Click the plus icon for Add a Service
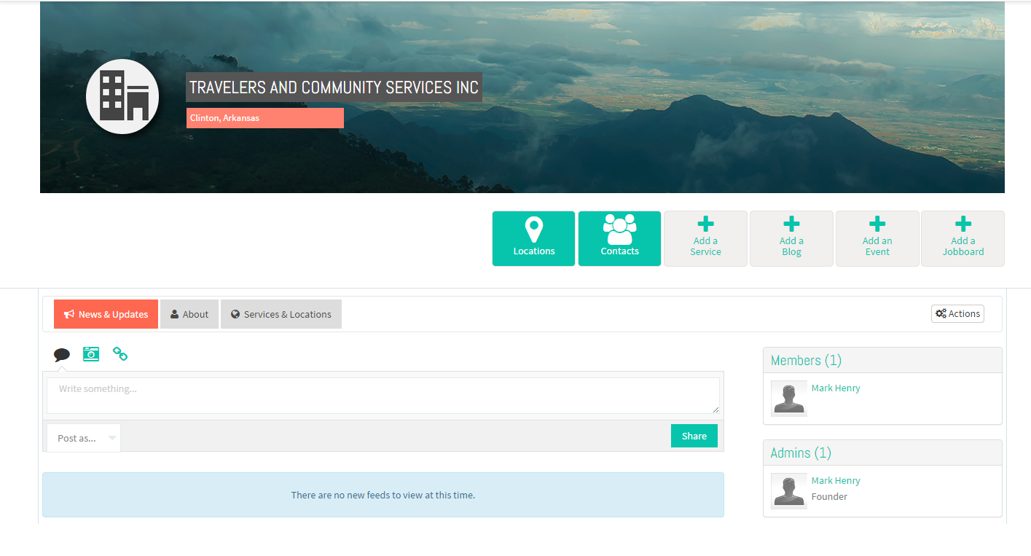 (705, 224)
